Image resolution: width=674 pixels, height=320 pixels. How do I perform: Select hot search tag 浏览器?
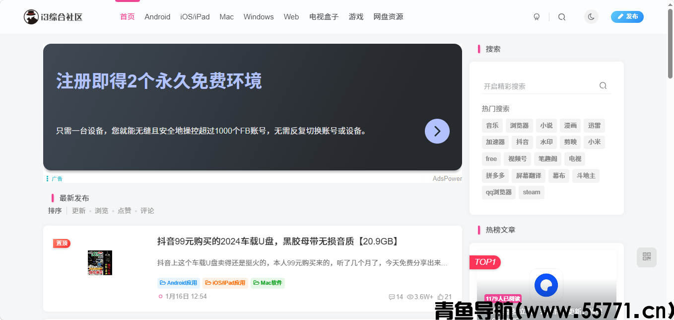click(520, 126)
